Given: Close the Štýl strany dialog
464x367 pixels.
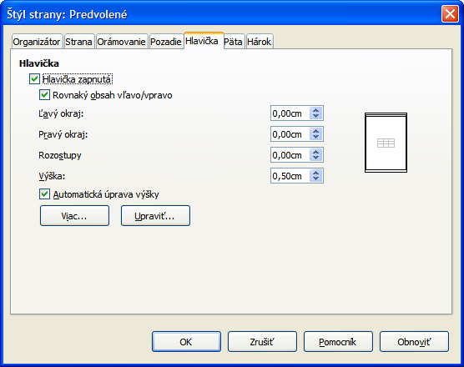Looking at the screenshot, I should tap(450, 14).
